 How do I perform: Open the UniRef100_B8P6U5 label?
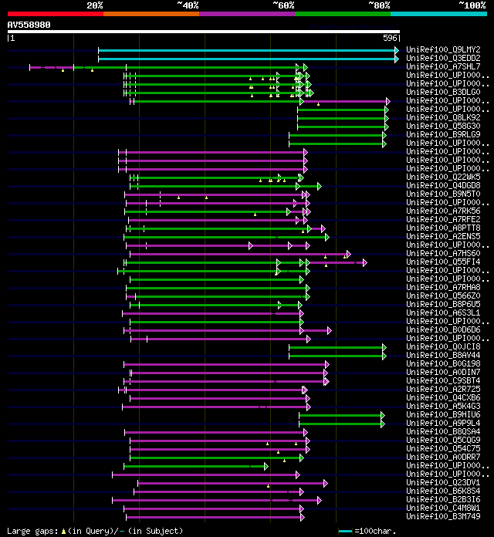443,304
